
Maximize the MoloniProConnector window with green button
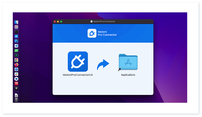[x=61, y=22]
